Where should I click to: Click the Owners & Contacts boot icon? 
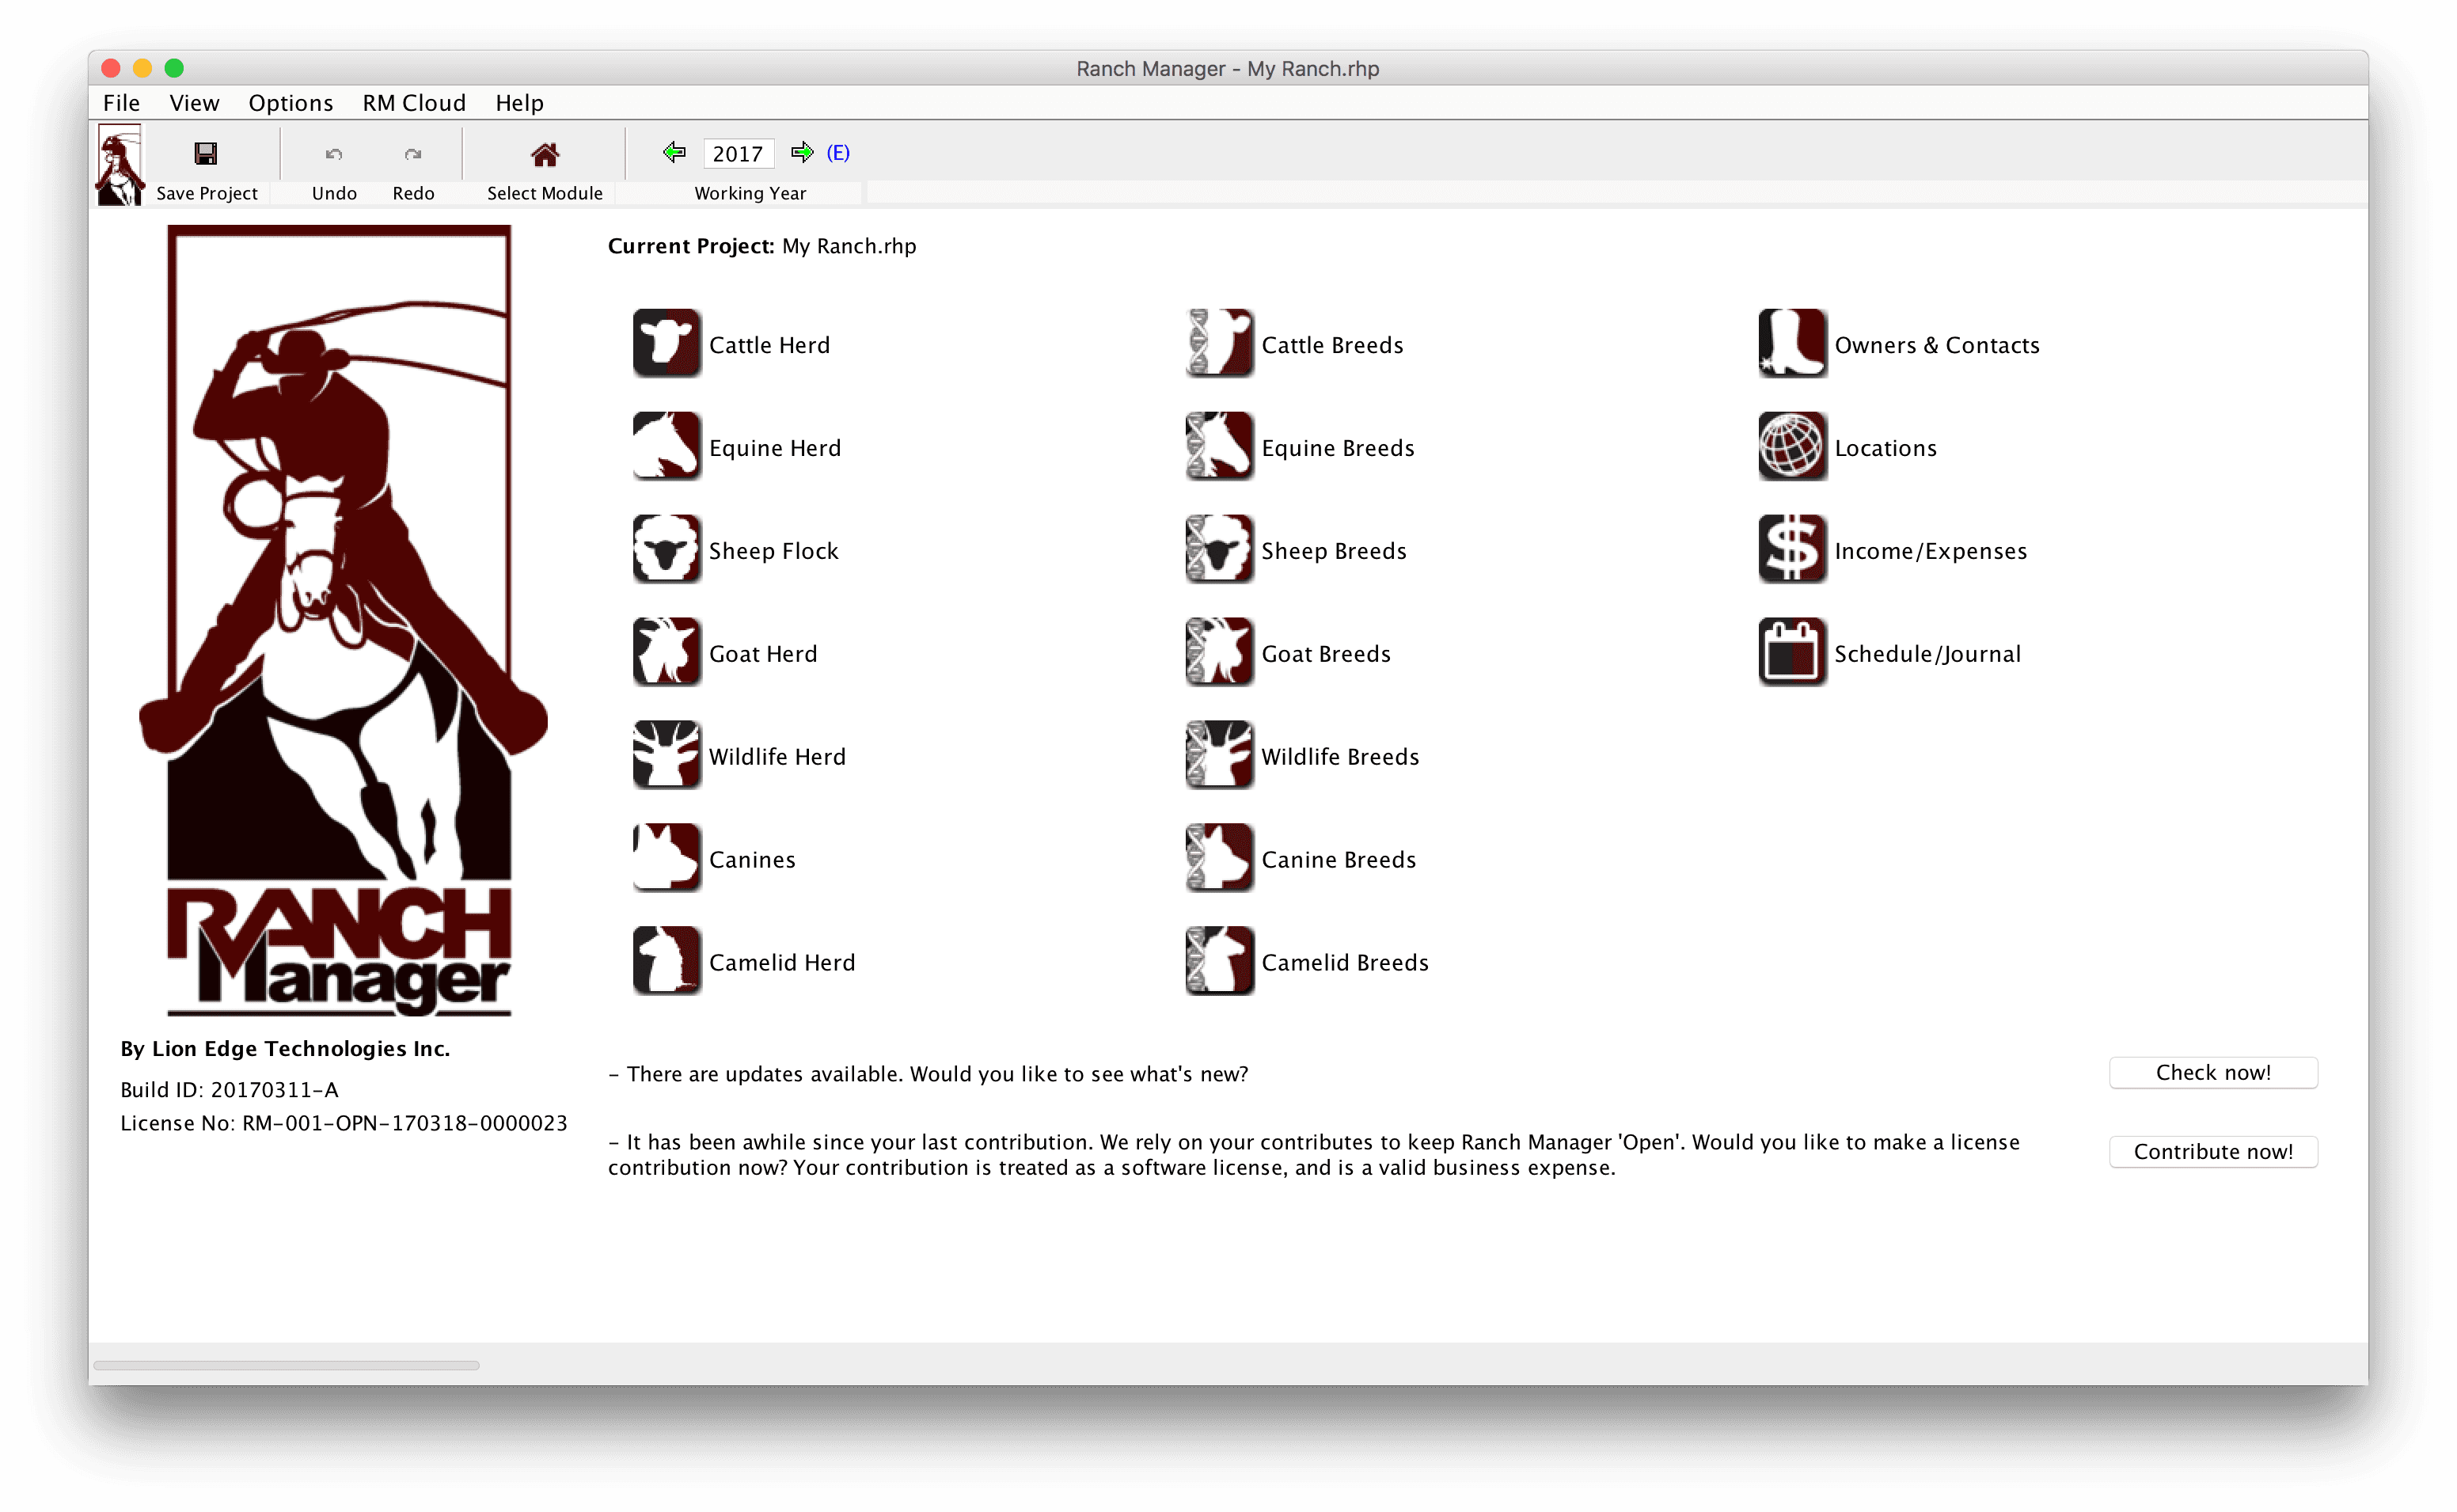(1791, 343)
